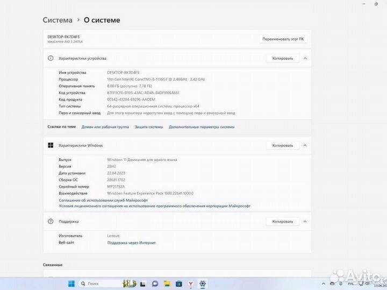The image size is (387, 290).
Task: Open Дополнительные параметры системы link
Action: point(202,127)
